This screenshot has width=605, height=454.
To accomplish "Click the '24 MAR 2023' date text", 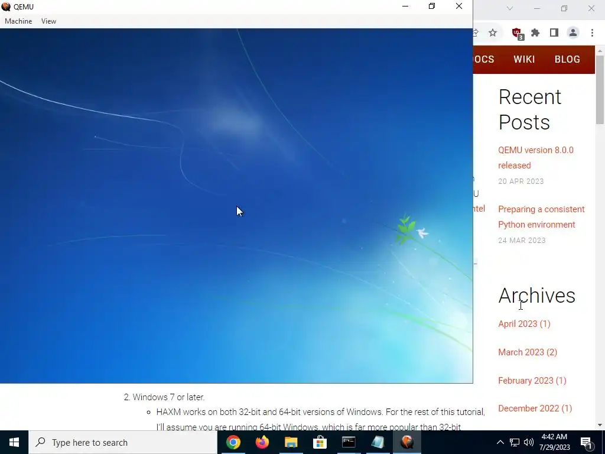I will [522, 241].
